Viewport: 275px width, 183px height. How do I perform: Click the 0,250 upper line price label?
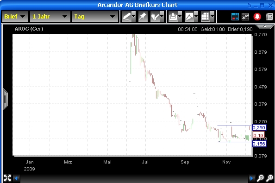tap(259, 127)
